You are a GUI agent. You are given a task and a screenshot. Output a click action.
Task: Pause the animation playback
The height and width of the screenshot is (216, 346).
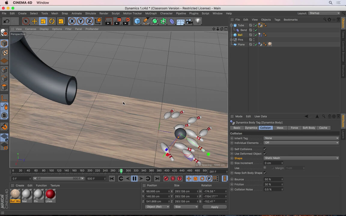click(x=134, y=178)
